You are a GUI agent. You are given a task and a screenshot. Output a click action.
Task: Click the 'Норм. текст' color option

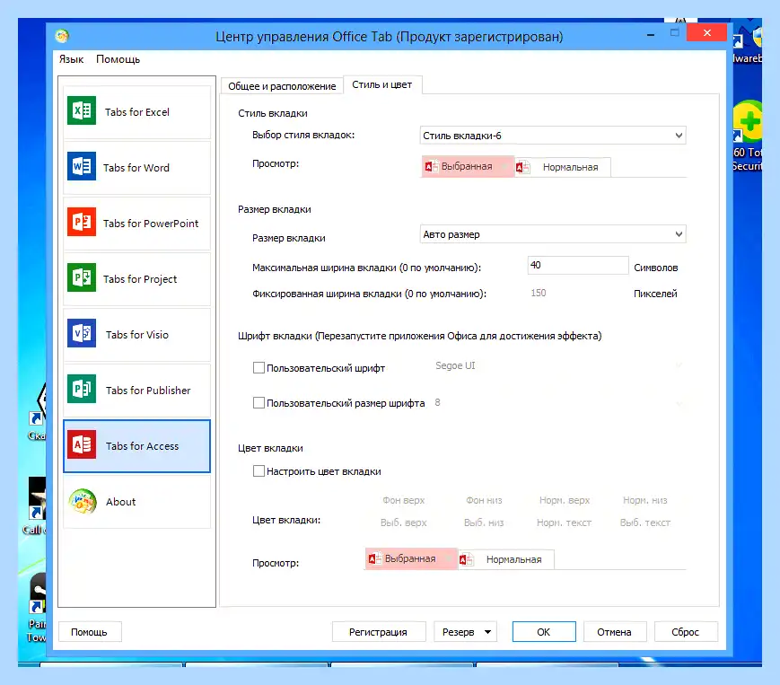pos(564,523)
